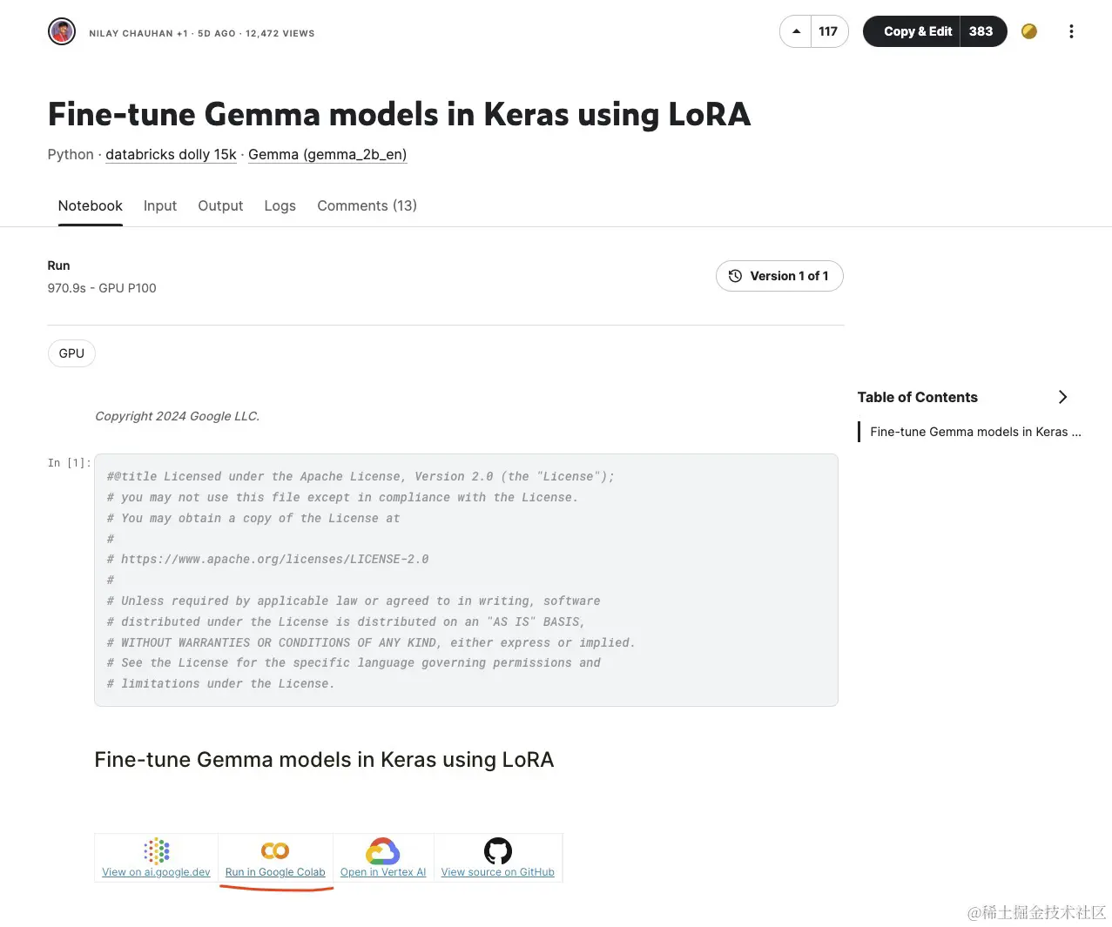Open the three-dot overflow menu
1112x927 pixels.
point(1071,31)
